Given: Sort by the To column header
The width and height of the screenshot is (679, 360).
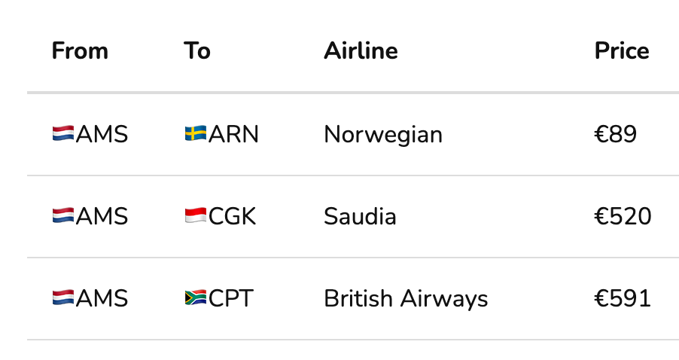Looking at the screenshot, I should [x=197, y=50].
